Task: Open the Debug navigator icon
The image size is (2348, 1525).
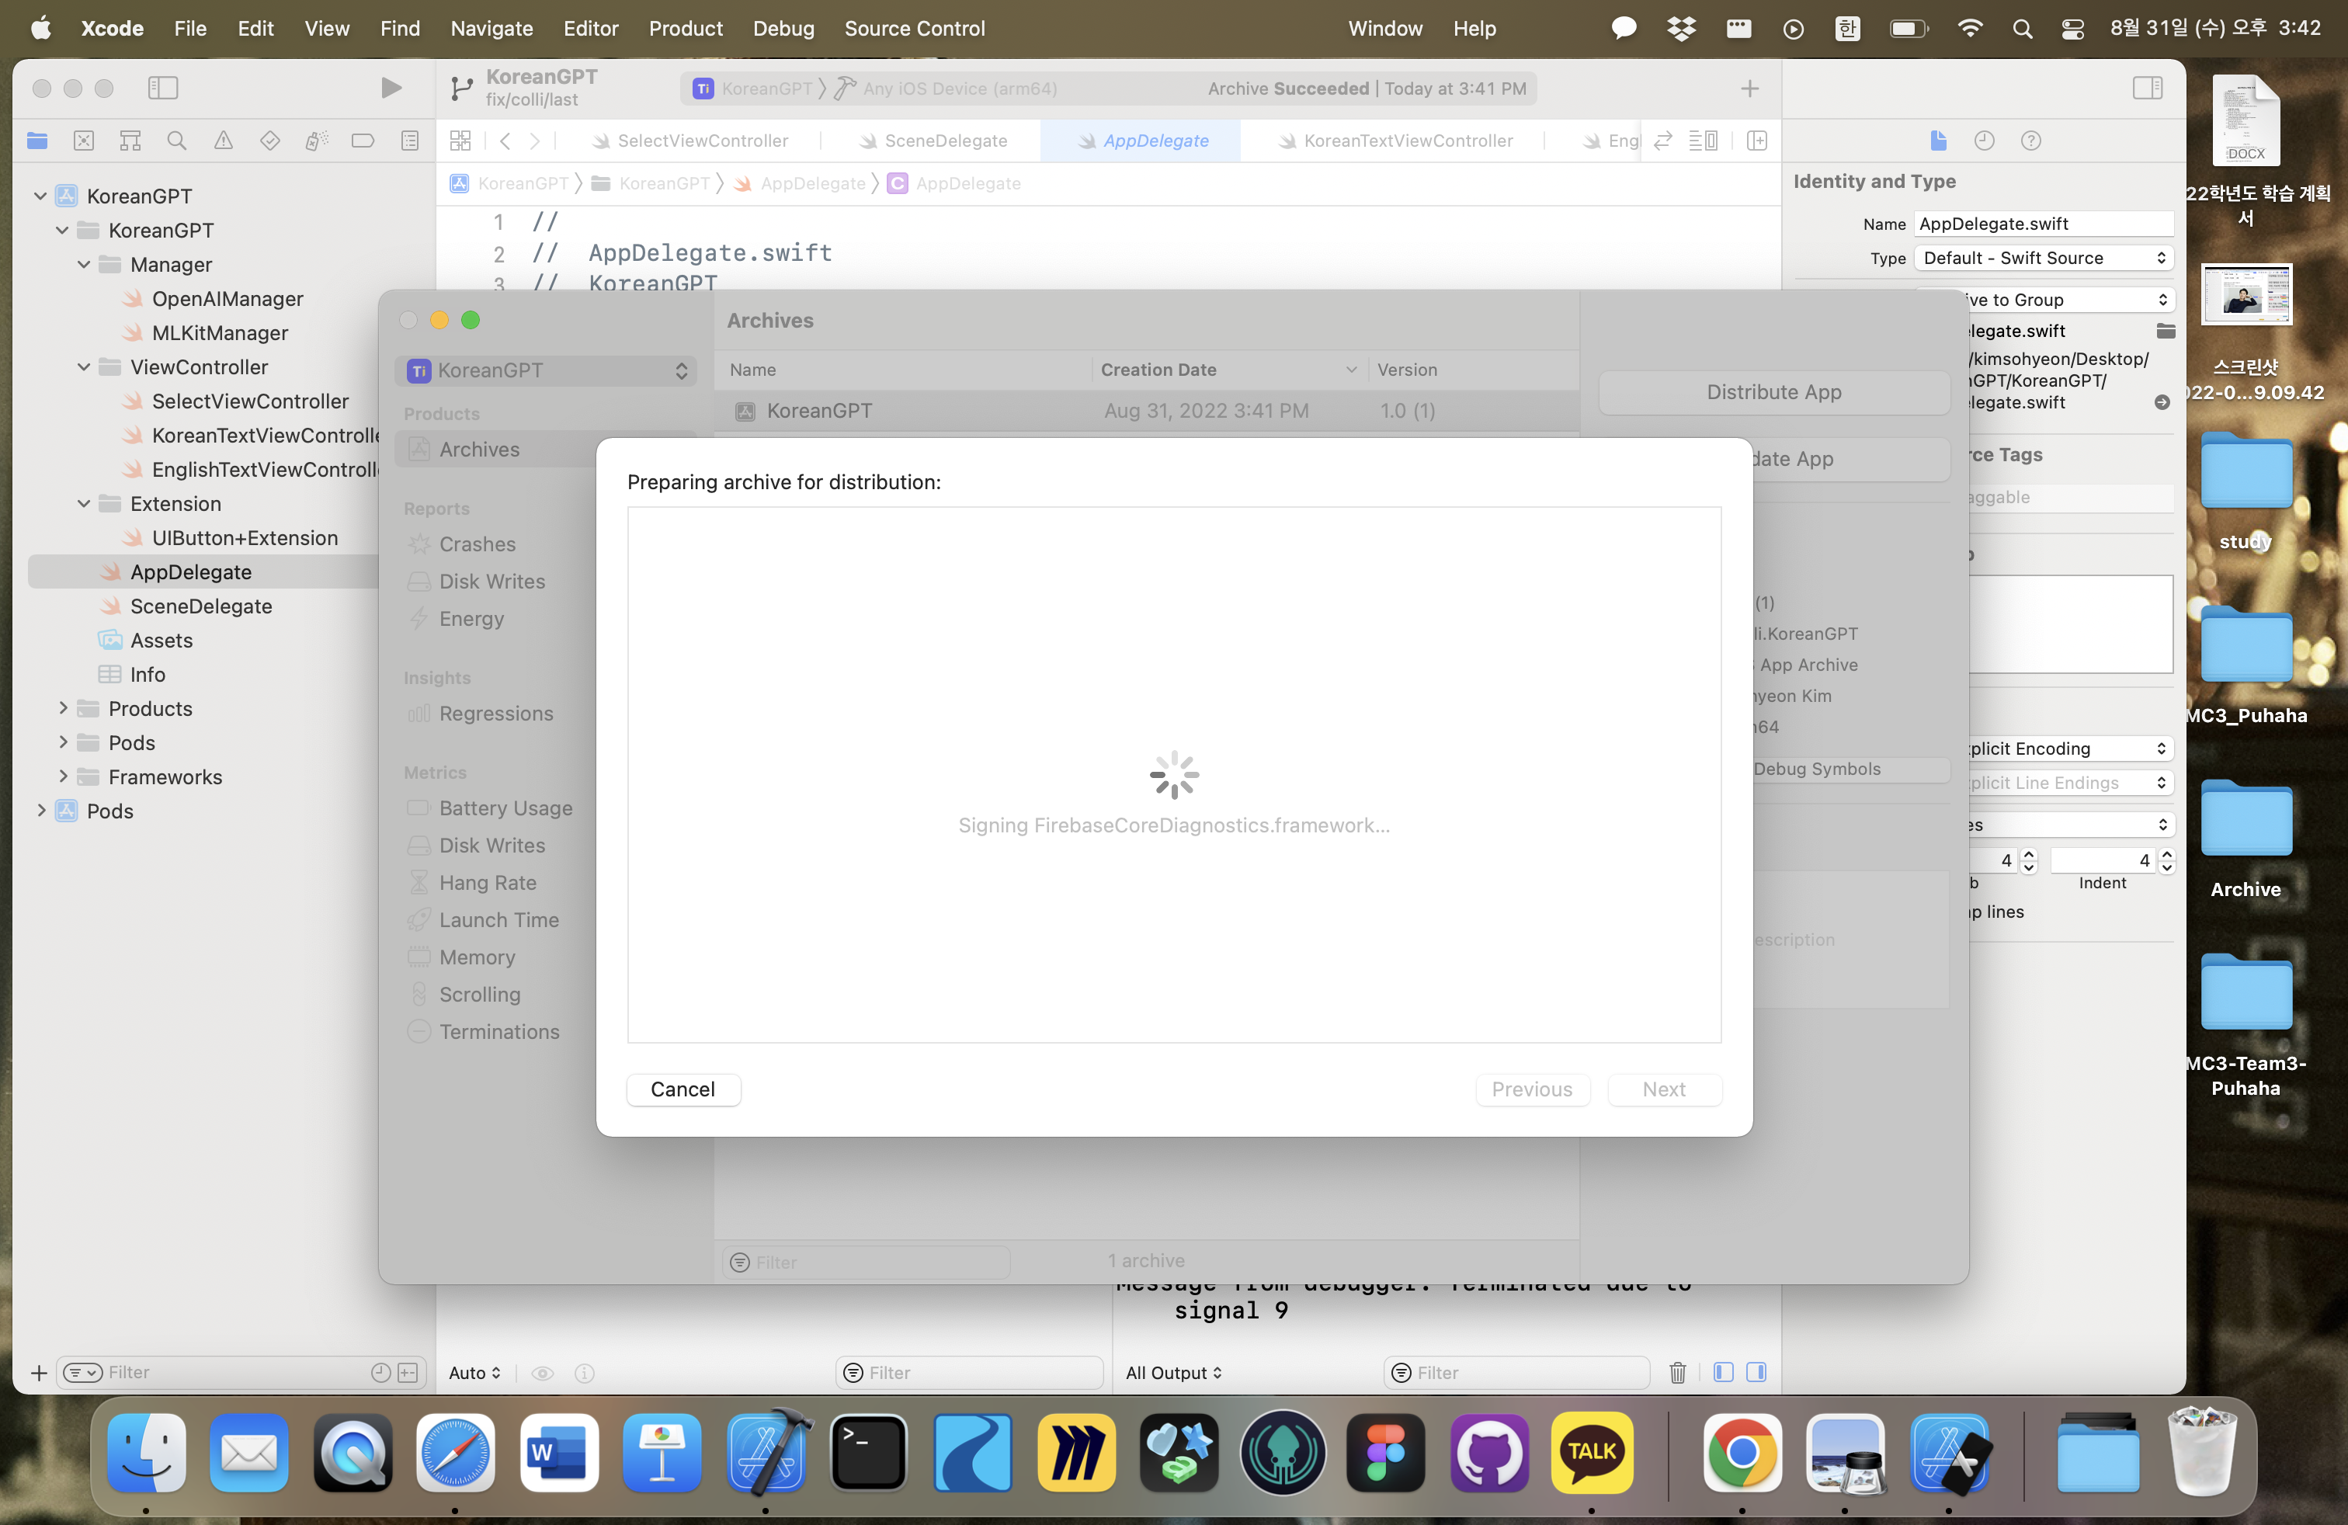Action: coord(317,140)
